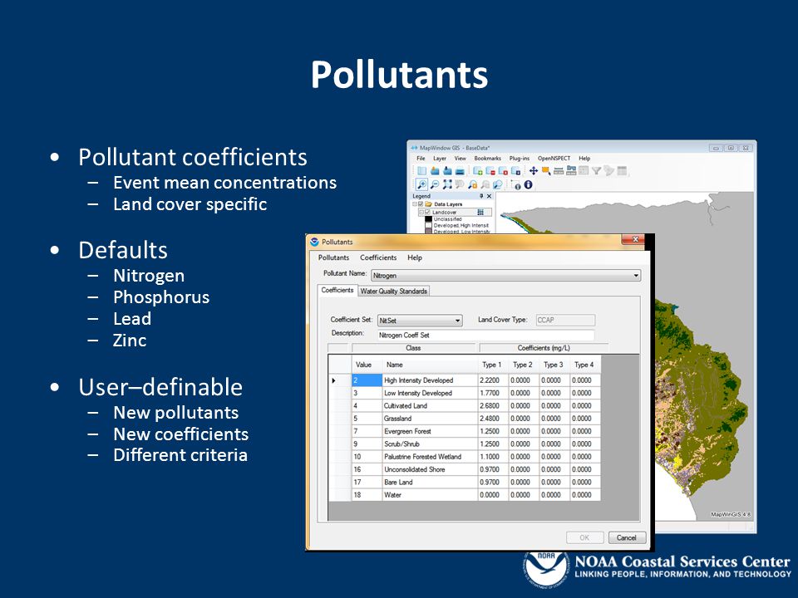Click the Description field 'Nitrogen Coeff Set'
The width and height of the screenshot is (798, 598).
[486, 335]
